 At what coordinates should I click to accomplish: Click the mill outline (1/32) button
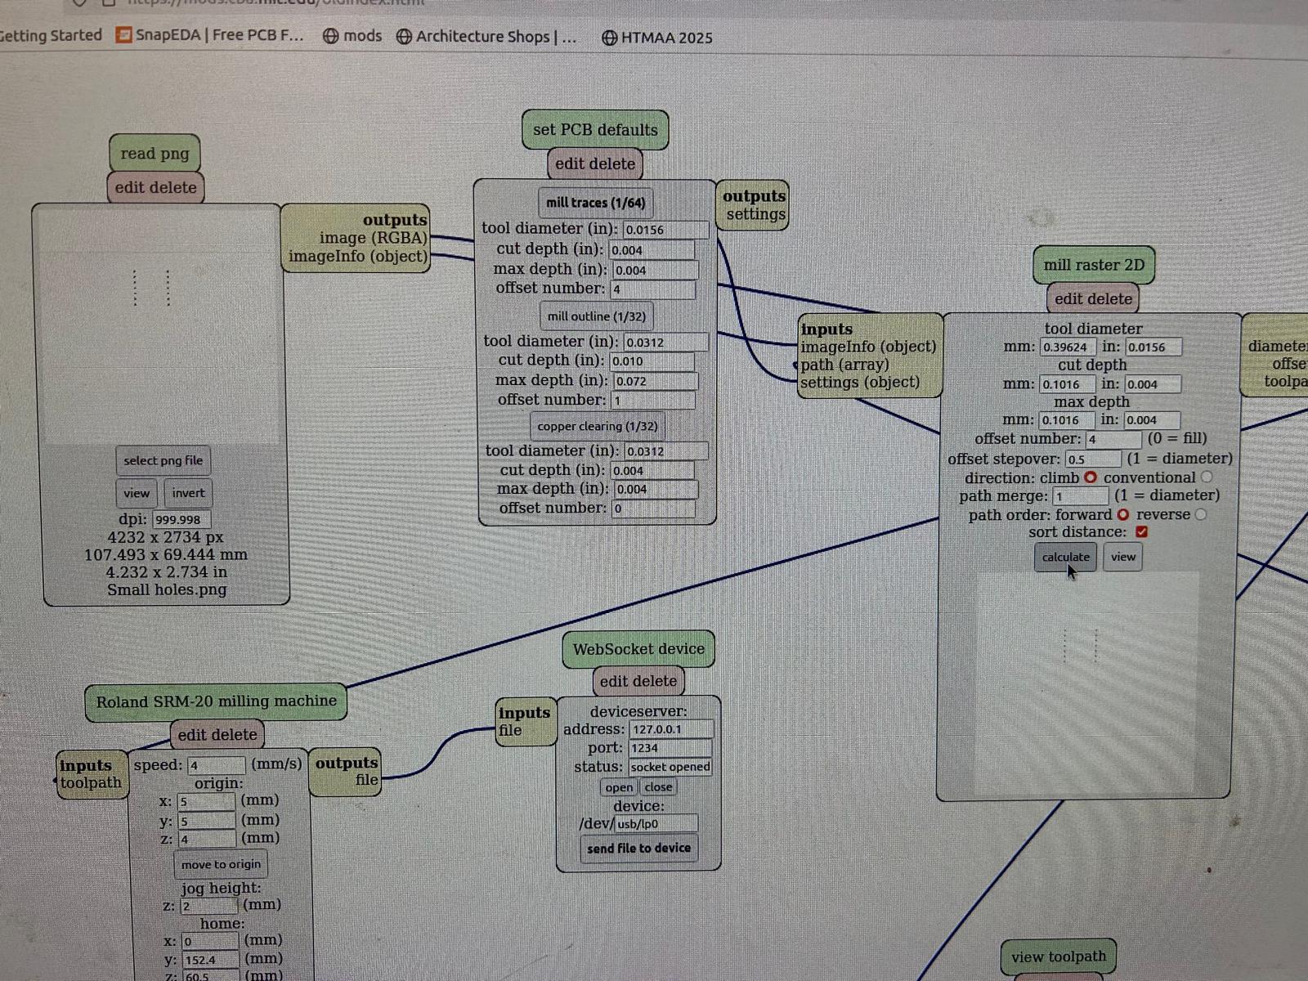[596, 316]
